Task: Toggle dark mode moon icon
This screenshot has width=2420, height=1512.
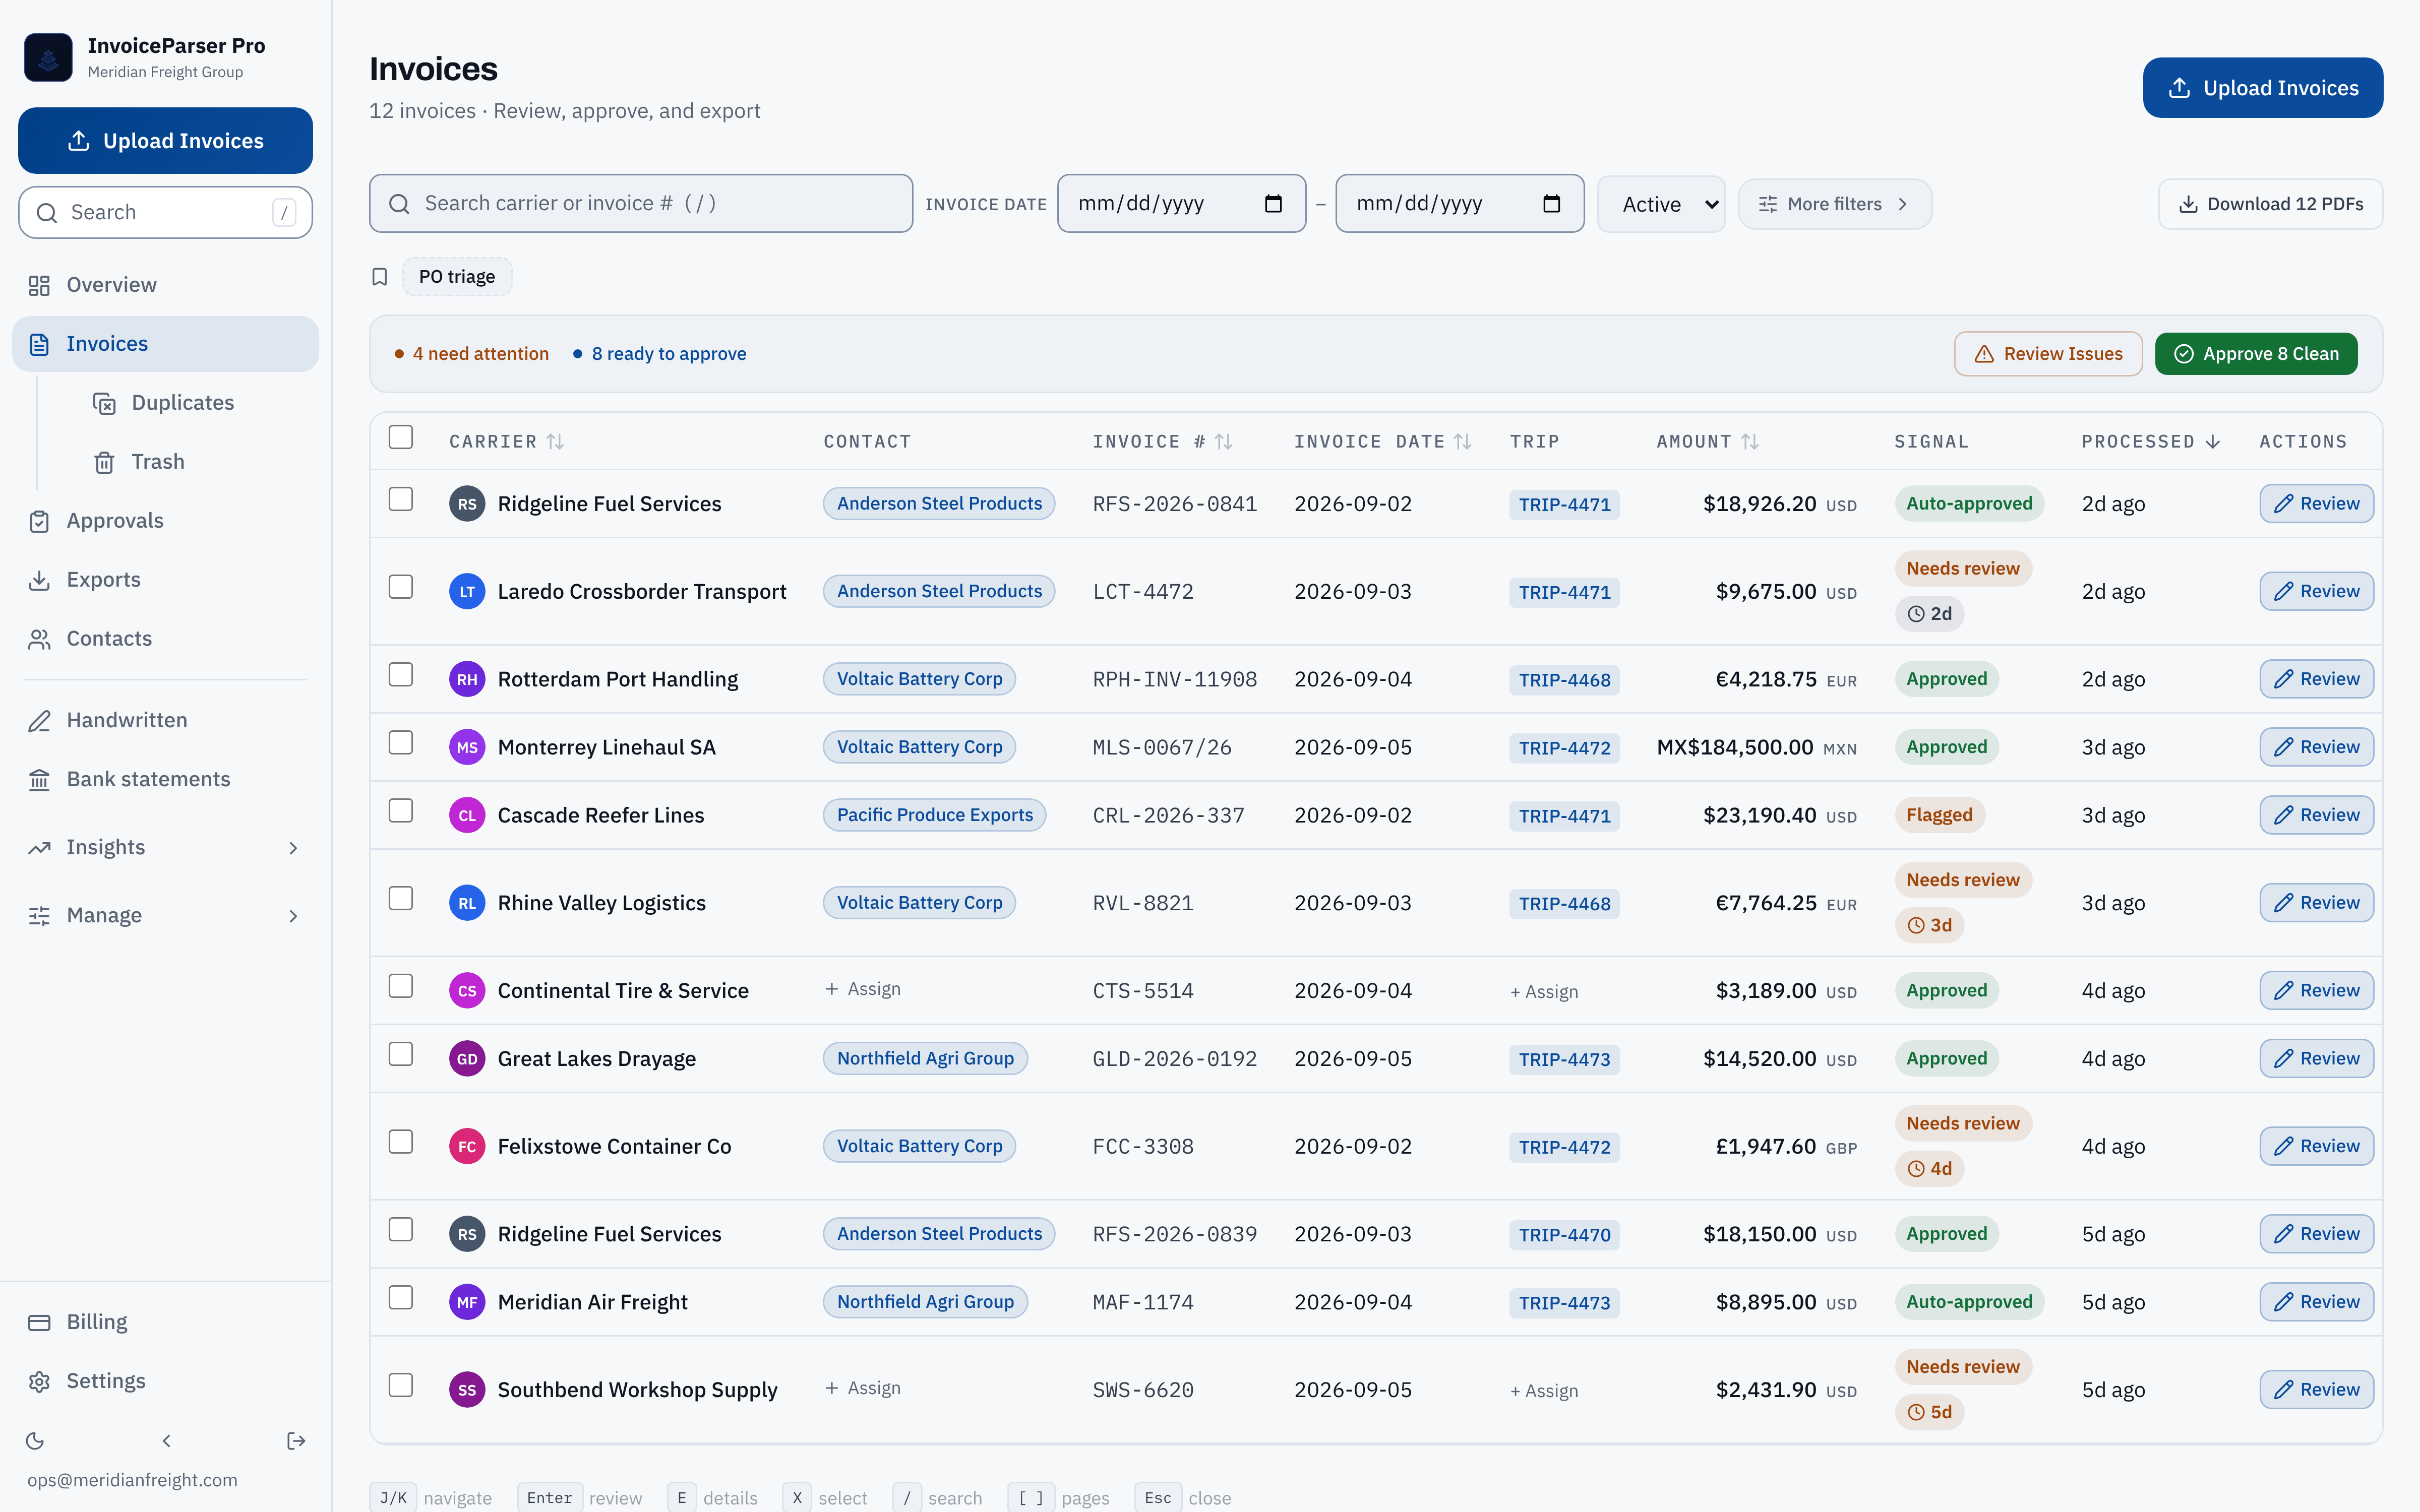Action: click(35, 1441)
